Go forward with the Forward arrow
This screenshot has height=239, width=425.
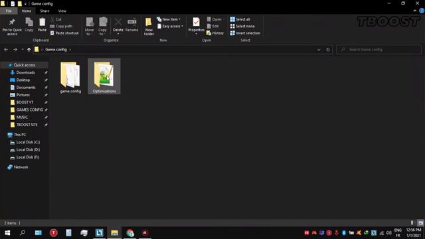tap(15, 50)
